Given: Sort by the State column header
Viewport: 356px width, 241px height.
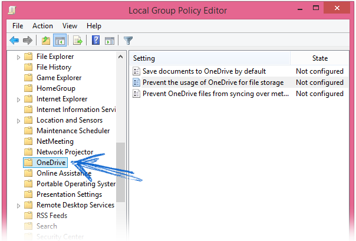Looking at the screenshot, I should coord(319,58).
